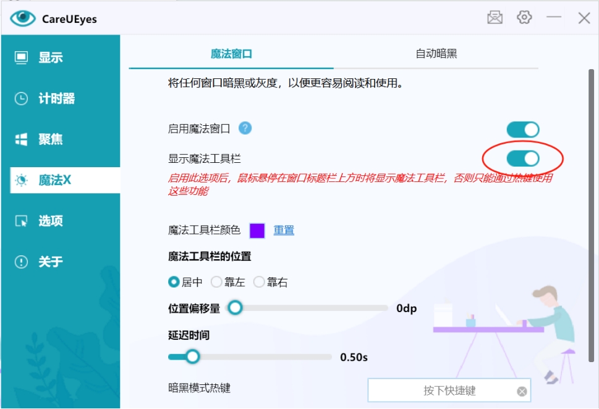This screenshot has height=409, width=599.
Task: Click the 按下快捷键 hotkey input field
Action: point(451,390)
